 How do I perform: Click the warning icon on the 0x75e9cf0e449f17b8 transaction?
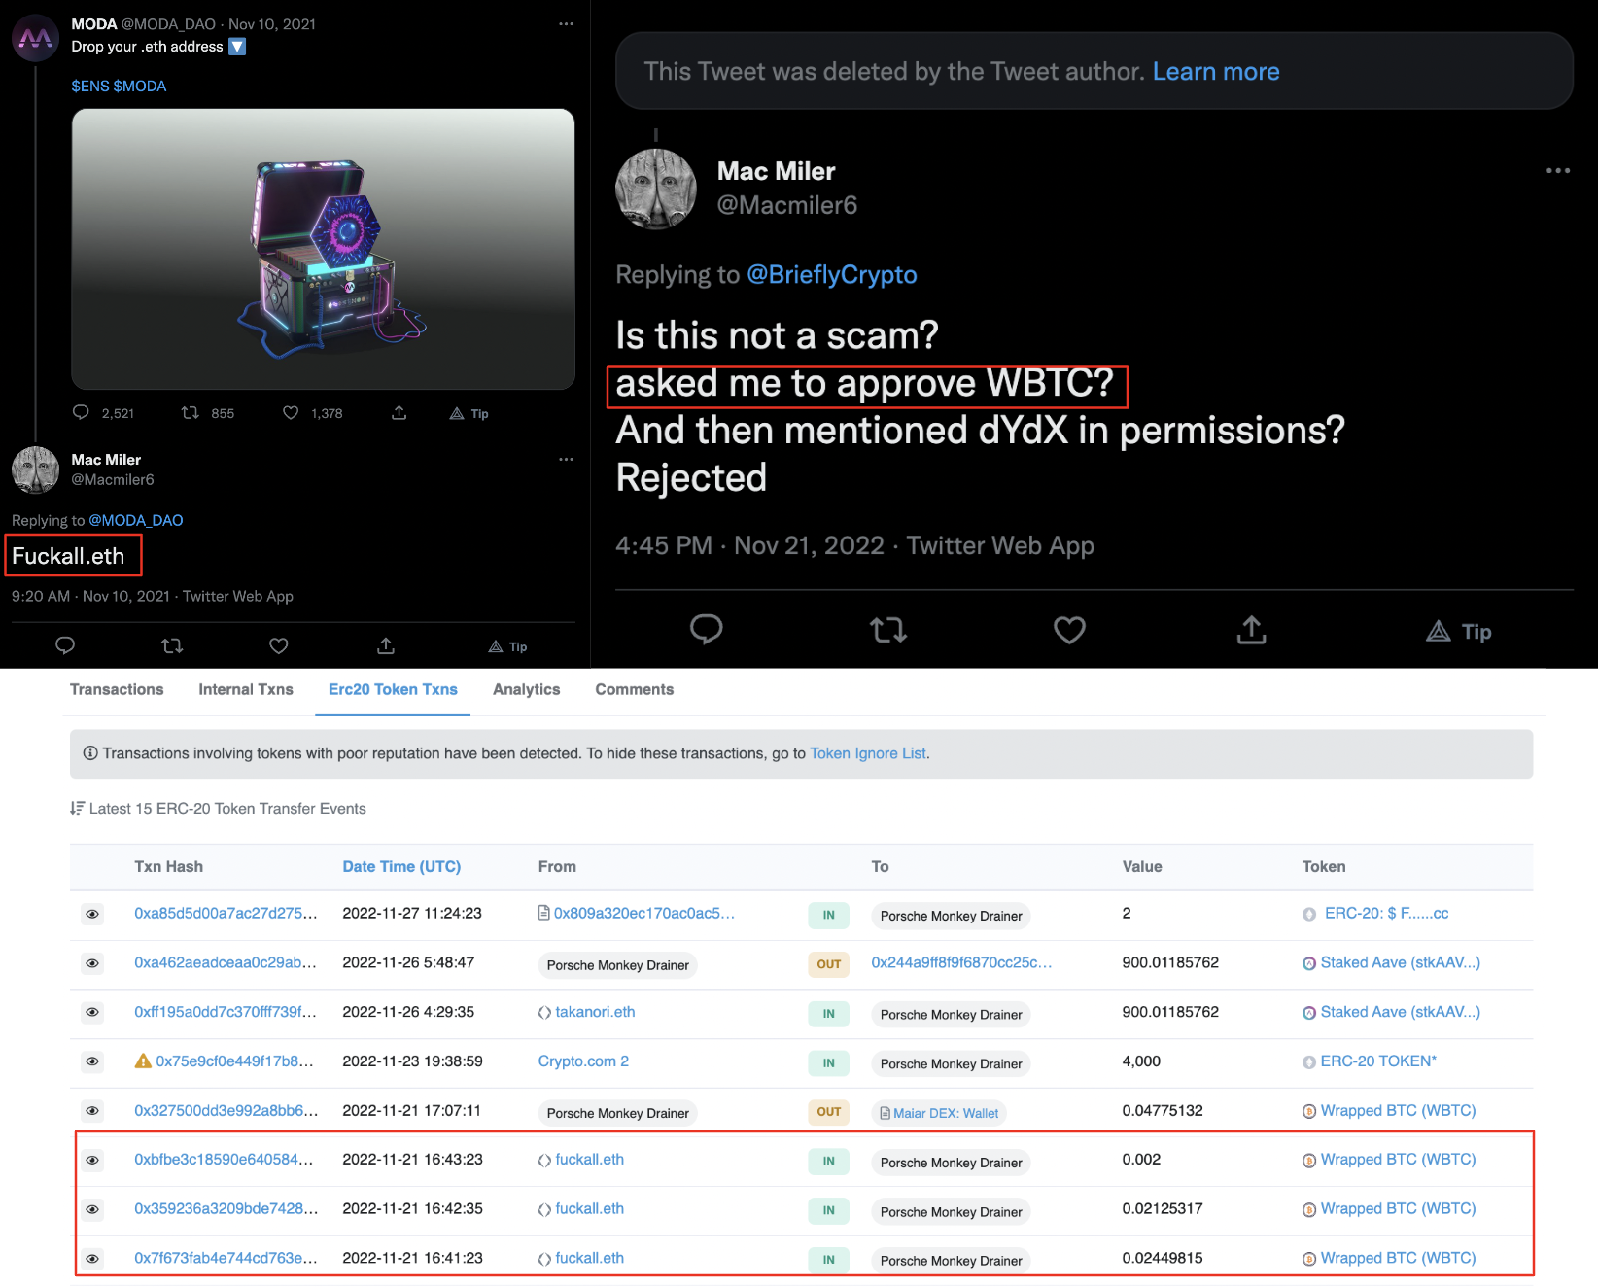143,1061
